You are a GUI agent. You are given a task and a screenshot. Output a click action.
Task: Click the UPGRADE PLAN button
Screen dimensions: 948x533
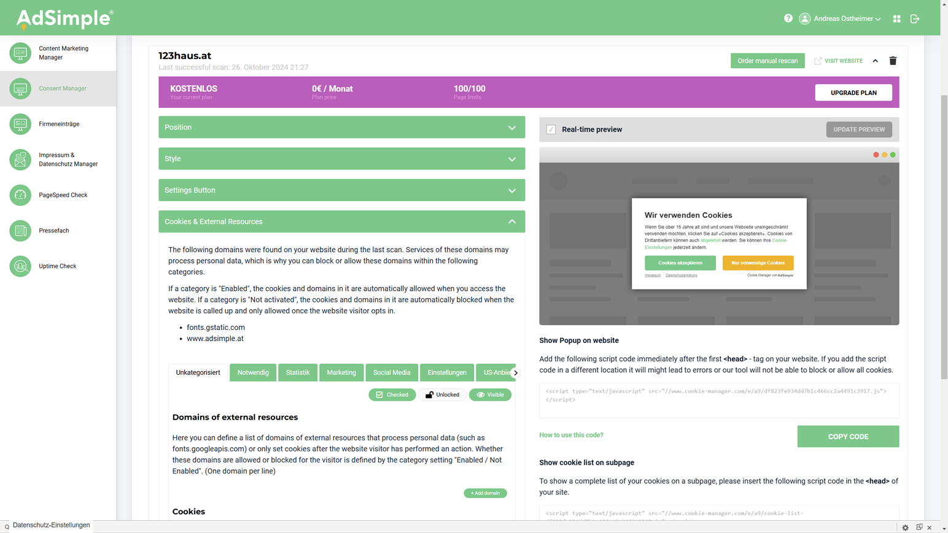click(853, 93)
